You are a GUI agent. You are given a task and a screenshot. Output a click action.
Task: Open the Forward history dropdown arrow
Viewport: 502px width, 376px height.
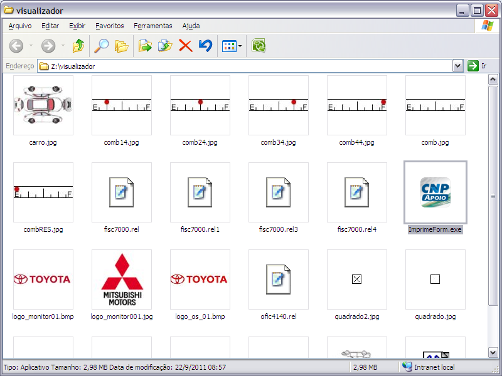tap(63, 46)
